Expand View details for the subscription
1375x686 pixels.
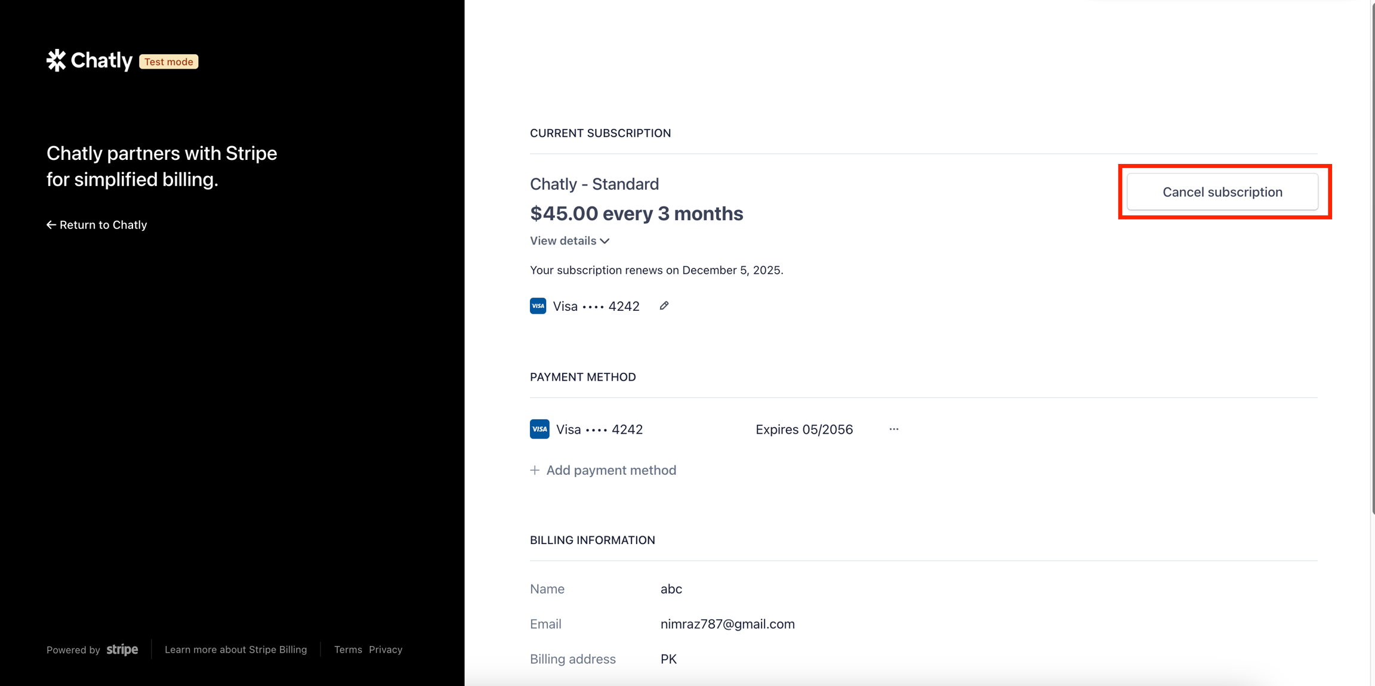563,240
